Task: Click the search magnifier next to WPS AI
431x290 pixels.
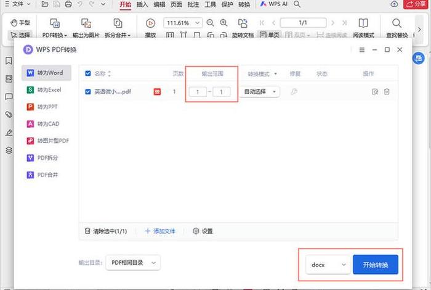Action: pos(297,4)
